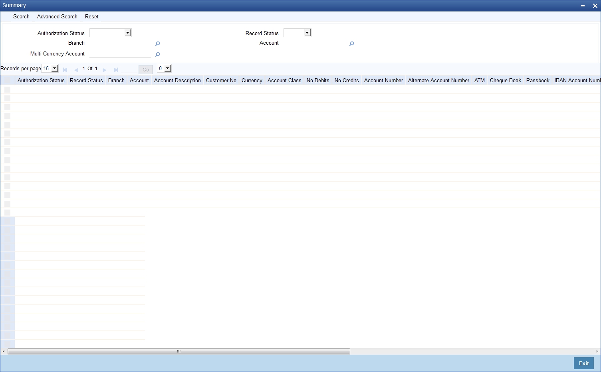Viewport: 601px width, 372px height.
Task: Open Account lookup search icon
Action: 352,44
